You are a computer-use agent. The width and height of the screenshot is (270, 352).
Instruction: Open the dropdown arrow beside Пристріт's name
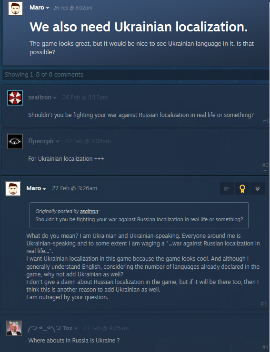point(57,141)
